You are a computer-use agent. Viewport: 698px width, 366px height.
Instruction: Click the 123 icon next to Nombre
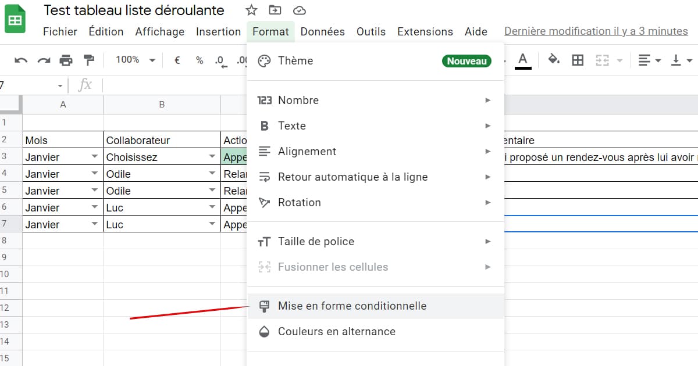pos(264,101)
